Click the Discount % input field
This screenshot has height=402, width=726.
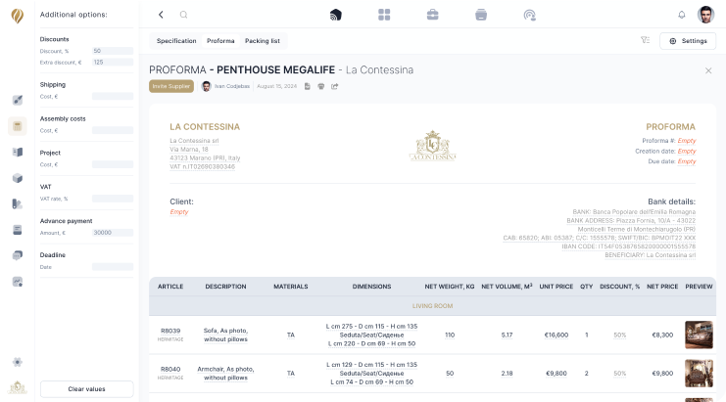tap(113, 51)
